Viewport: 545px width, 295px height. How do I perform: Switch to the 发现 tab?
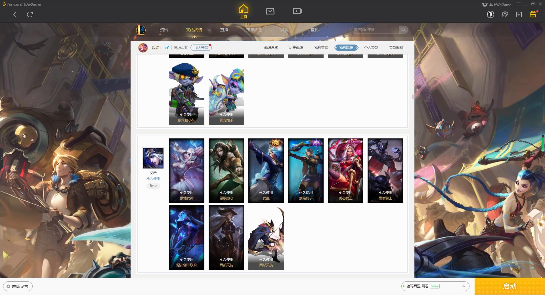(284, 30)
